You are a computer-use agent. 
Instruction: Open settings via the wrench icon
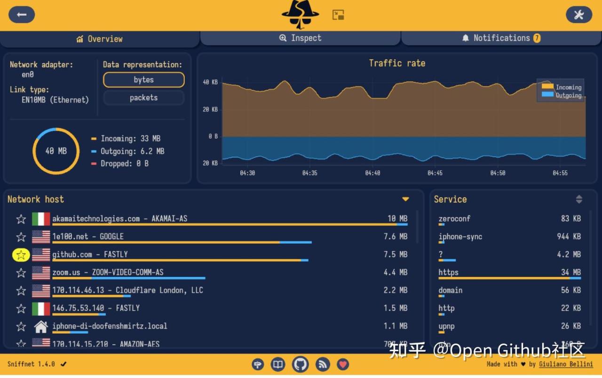pyautogui.click(x=579, y=15)
